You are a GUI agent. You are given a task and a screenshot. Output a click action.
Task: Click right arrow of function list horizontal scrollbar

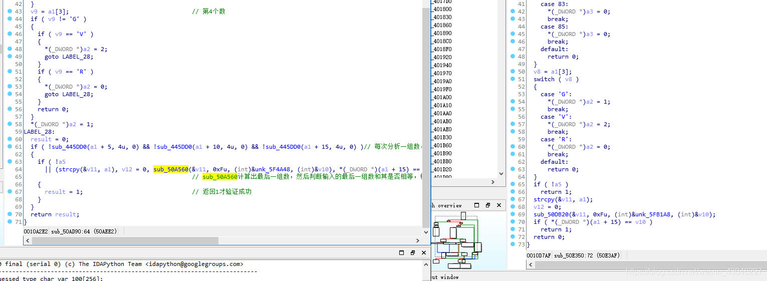tap(494, 182)
